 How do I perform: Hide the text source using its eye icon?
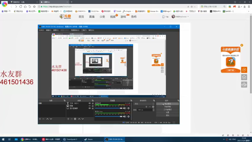(x=90, y=103)
